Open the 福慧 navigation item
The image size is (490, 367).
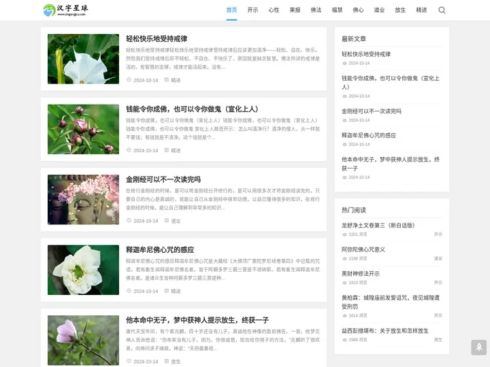(337, 10)
